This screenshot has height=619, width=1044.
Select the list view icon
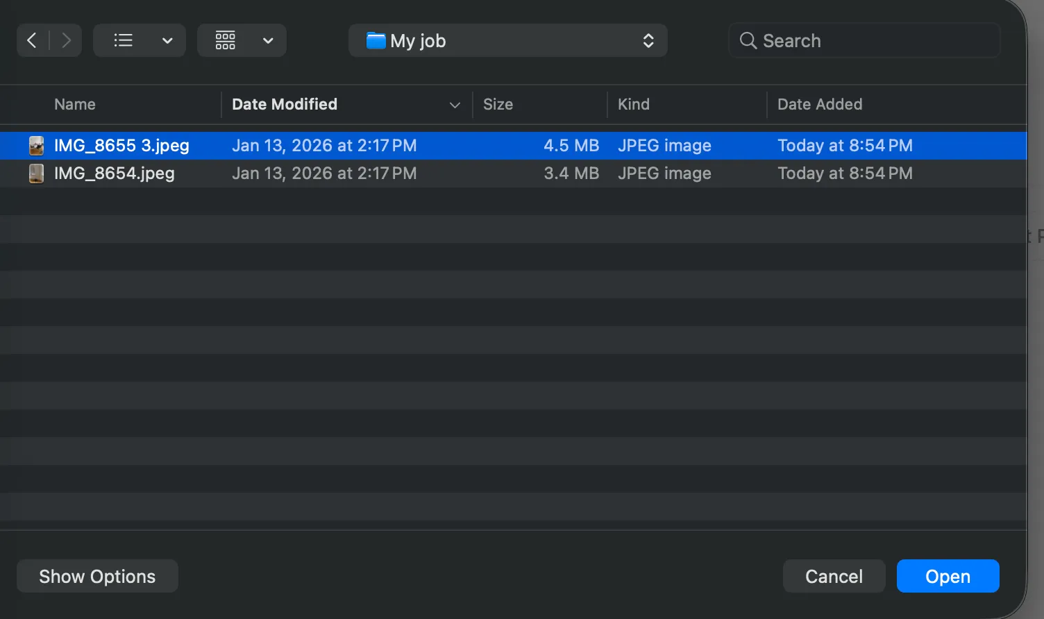(x=123, y=40)
